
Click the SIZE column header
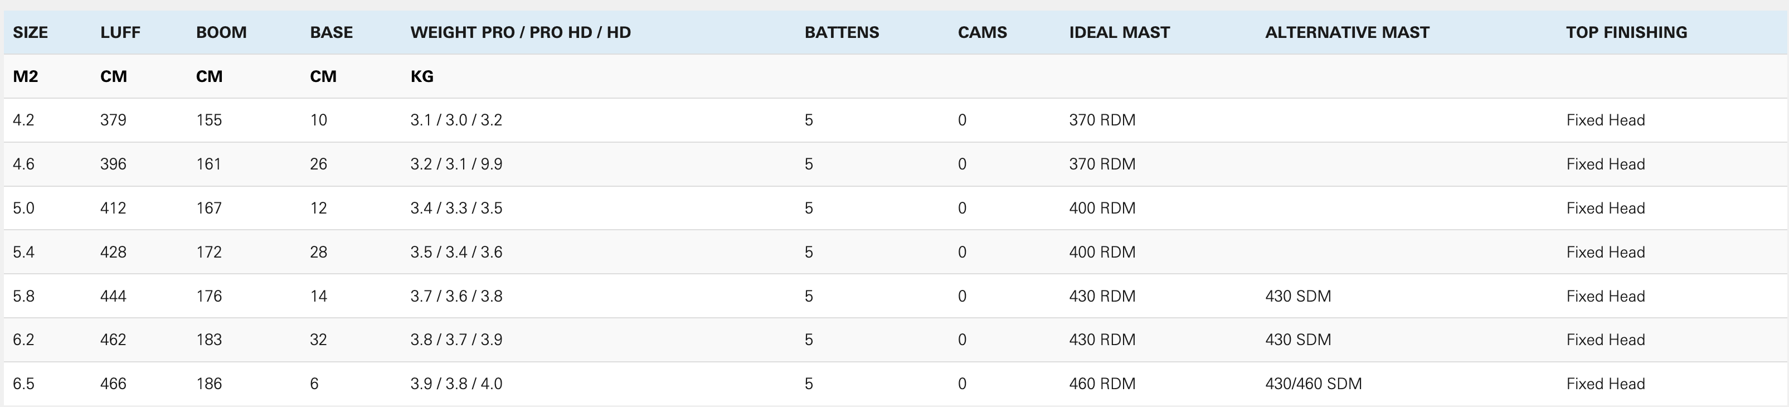point(31,33)
